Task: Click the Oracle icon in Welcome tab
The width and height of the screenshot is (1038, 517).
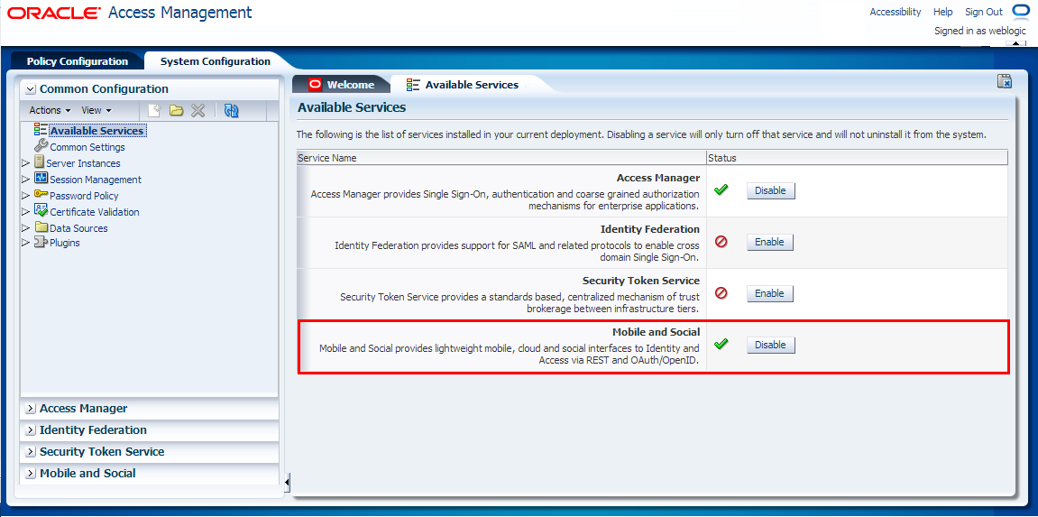Action: tap(315, 84)
